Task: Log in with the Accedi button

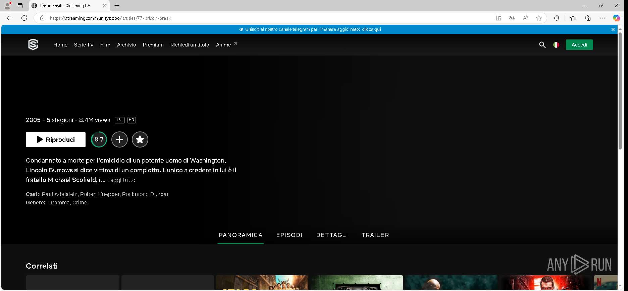Action: coord(579,45)
